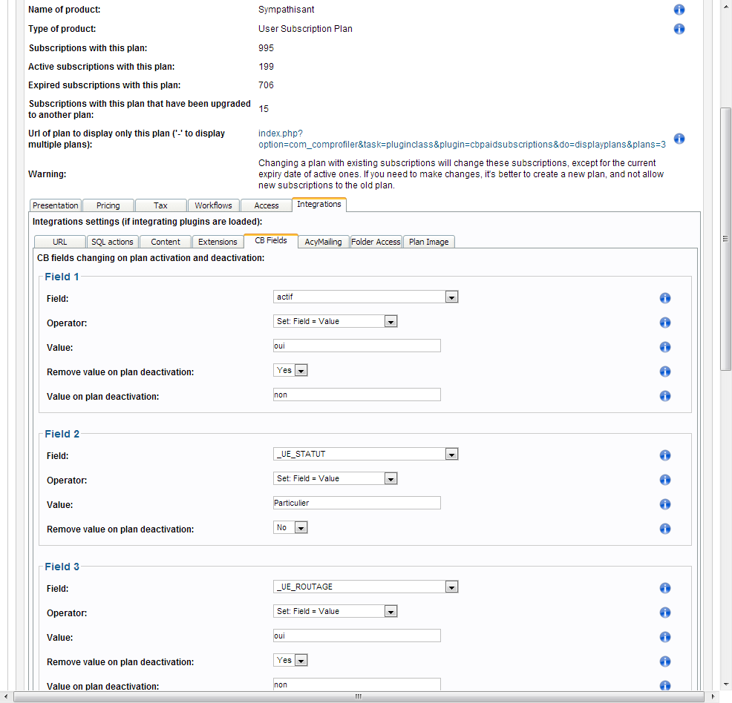
Task: Select the Integrations tab
Action: point(319,204)
